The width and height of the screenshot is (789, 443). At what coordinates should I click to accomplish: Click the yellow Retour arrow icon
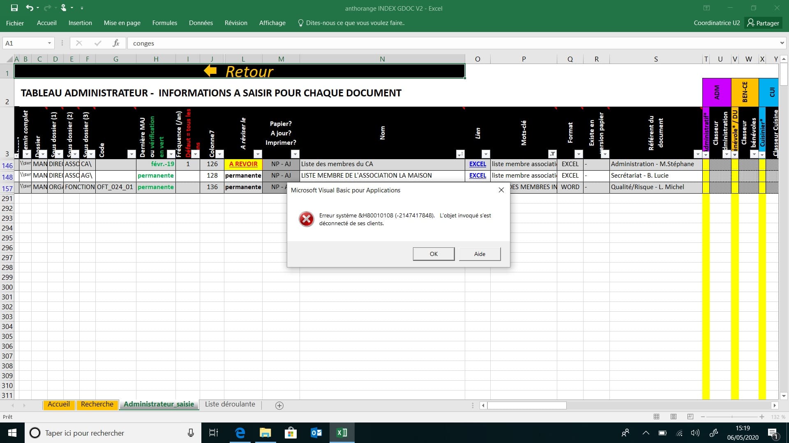(x=210, y=71)
